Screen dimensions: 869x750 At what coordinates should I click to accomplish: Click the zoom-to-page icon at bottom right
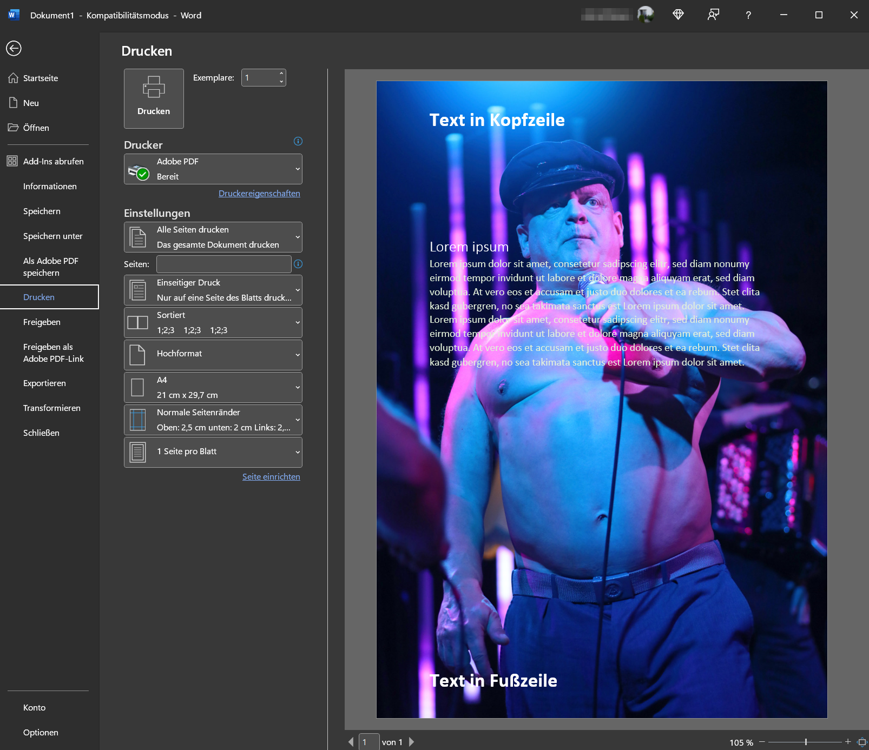(862, 742)
